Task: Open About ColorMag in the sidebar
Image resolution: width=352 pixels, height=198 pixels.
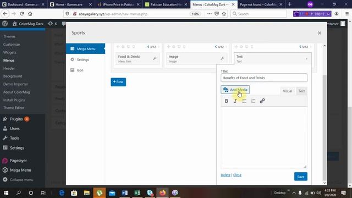Action: click(x=16, y=92)
